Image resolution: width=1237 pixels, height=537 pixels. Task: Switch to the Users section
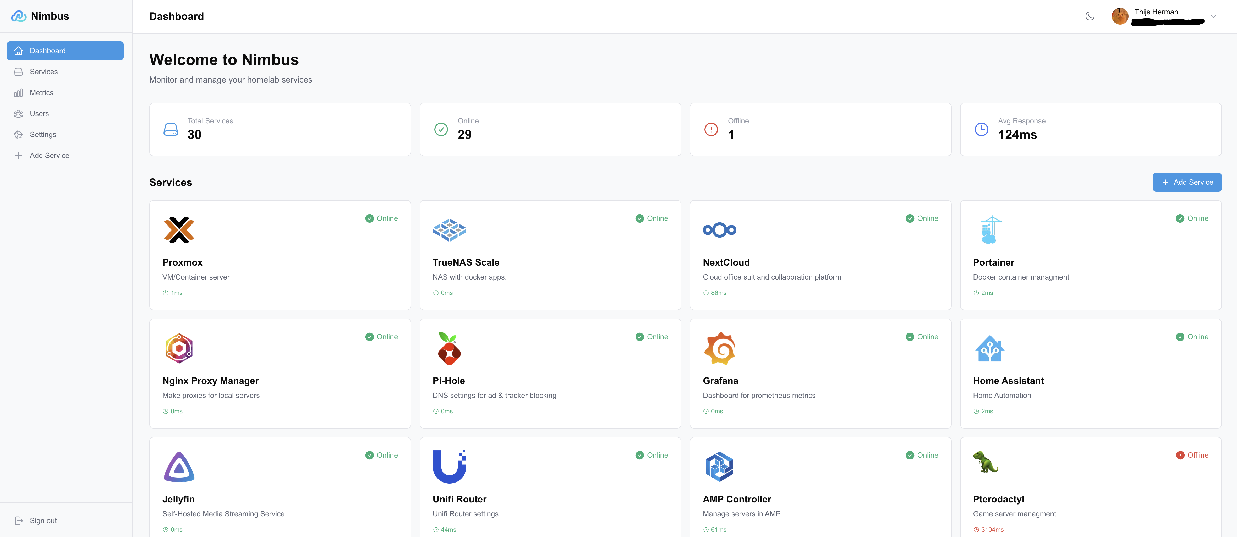click(x=39, y=113)
